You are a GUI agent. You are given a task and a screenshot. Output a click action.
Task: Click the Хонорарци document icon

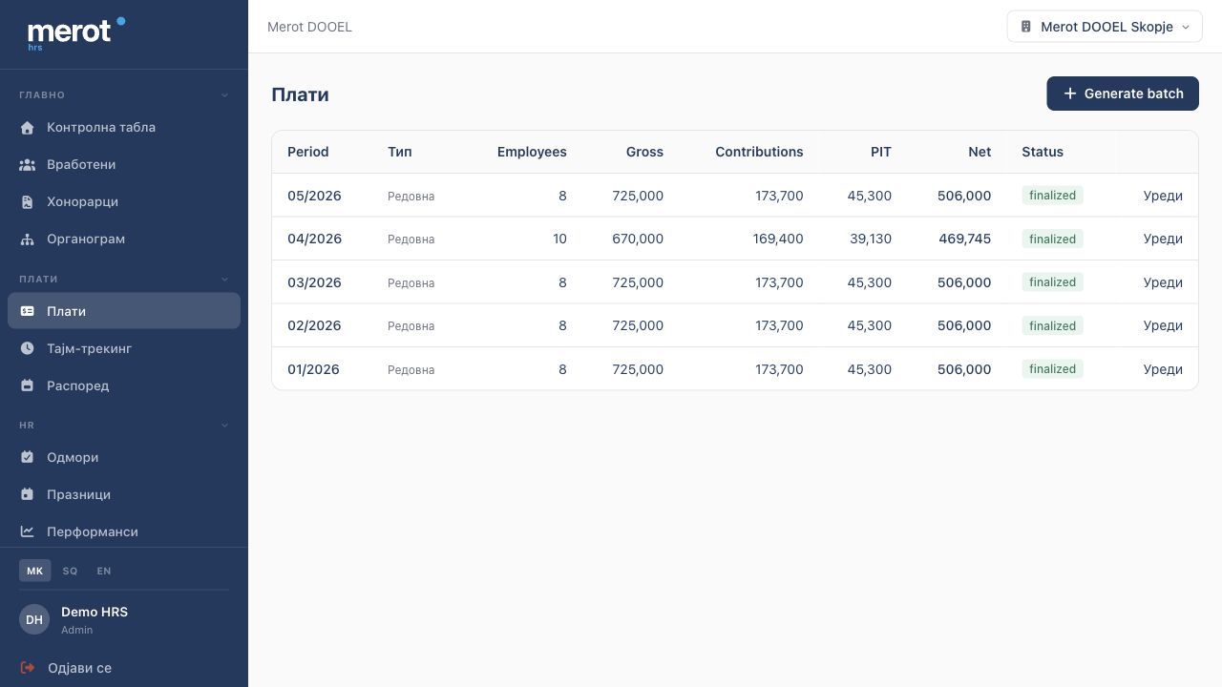(x=28, y=202)
